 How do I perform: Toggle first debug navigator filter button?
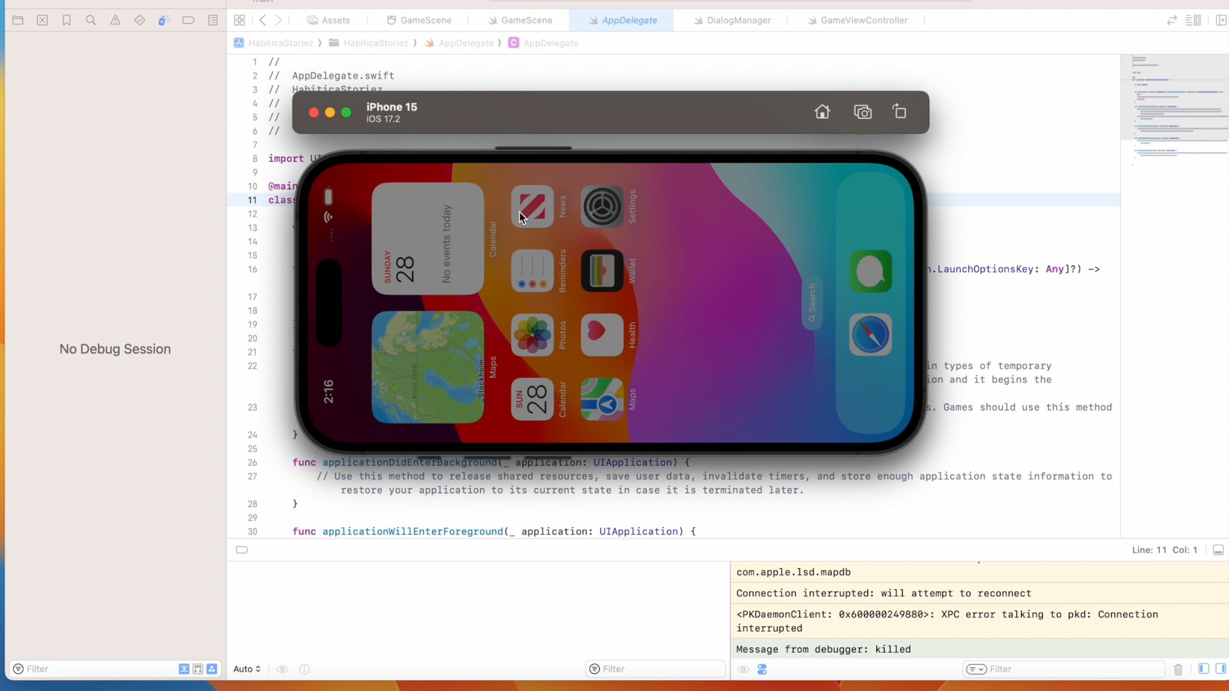pos(184,669)
